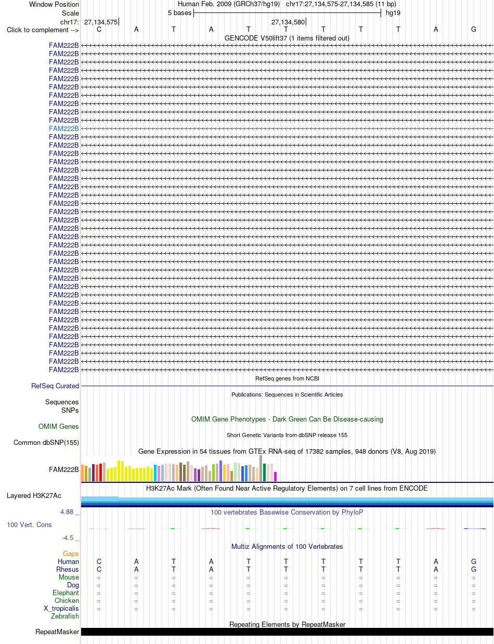The image size is (494, 644).
Task: Click the GENCODE V50lift37 track title
Action: (x=287, y=38)
